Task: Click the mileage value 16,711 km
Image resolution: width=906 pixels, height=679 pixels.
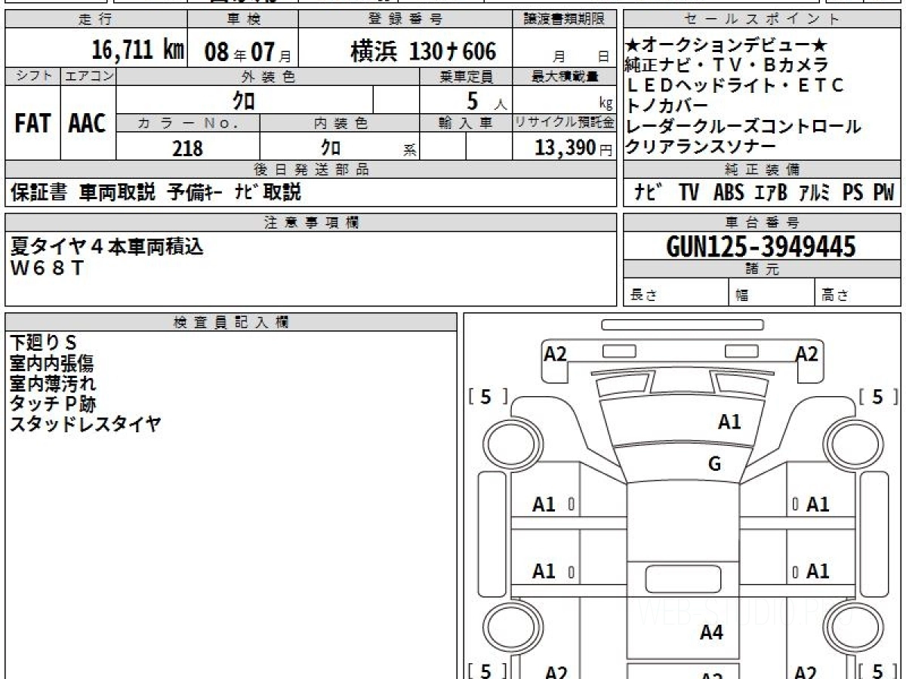Action: (137, 51)
